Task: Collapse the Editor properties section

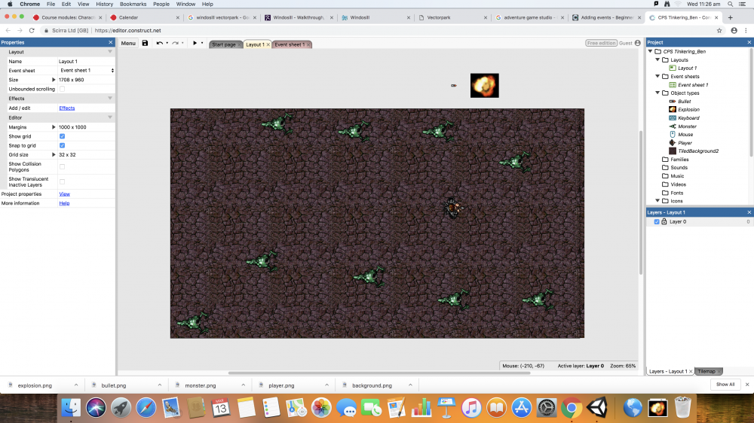Action: (x=109, y=117)
